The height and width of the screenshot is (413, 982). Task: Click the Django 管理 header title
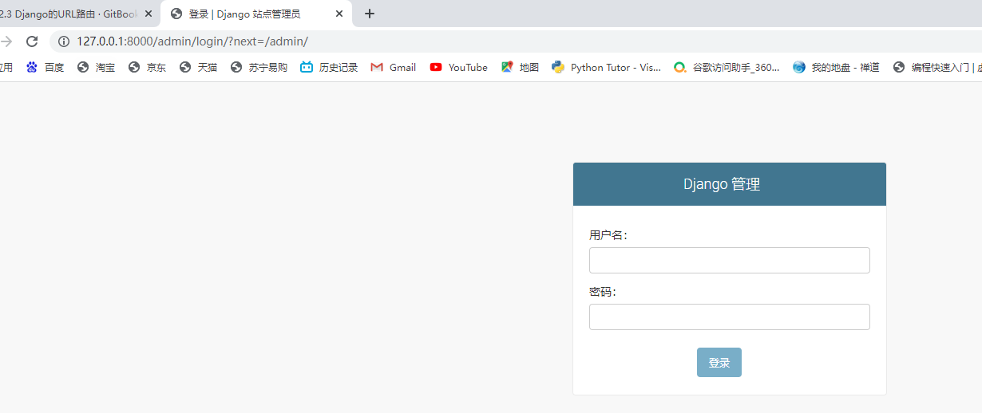[722, 184]
